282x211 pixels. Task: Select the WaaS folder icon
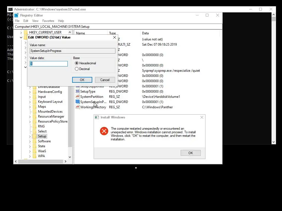[x=34, y=151]
